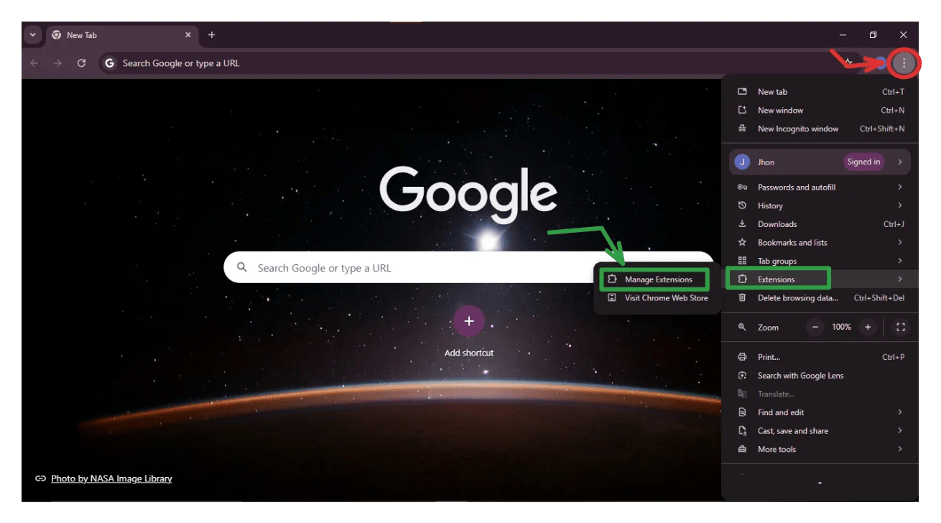The image size is (941, 523).
Task: Click Delete browsing data option
Action: 797,298
